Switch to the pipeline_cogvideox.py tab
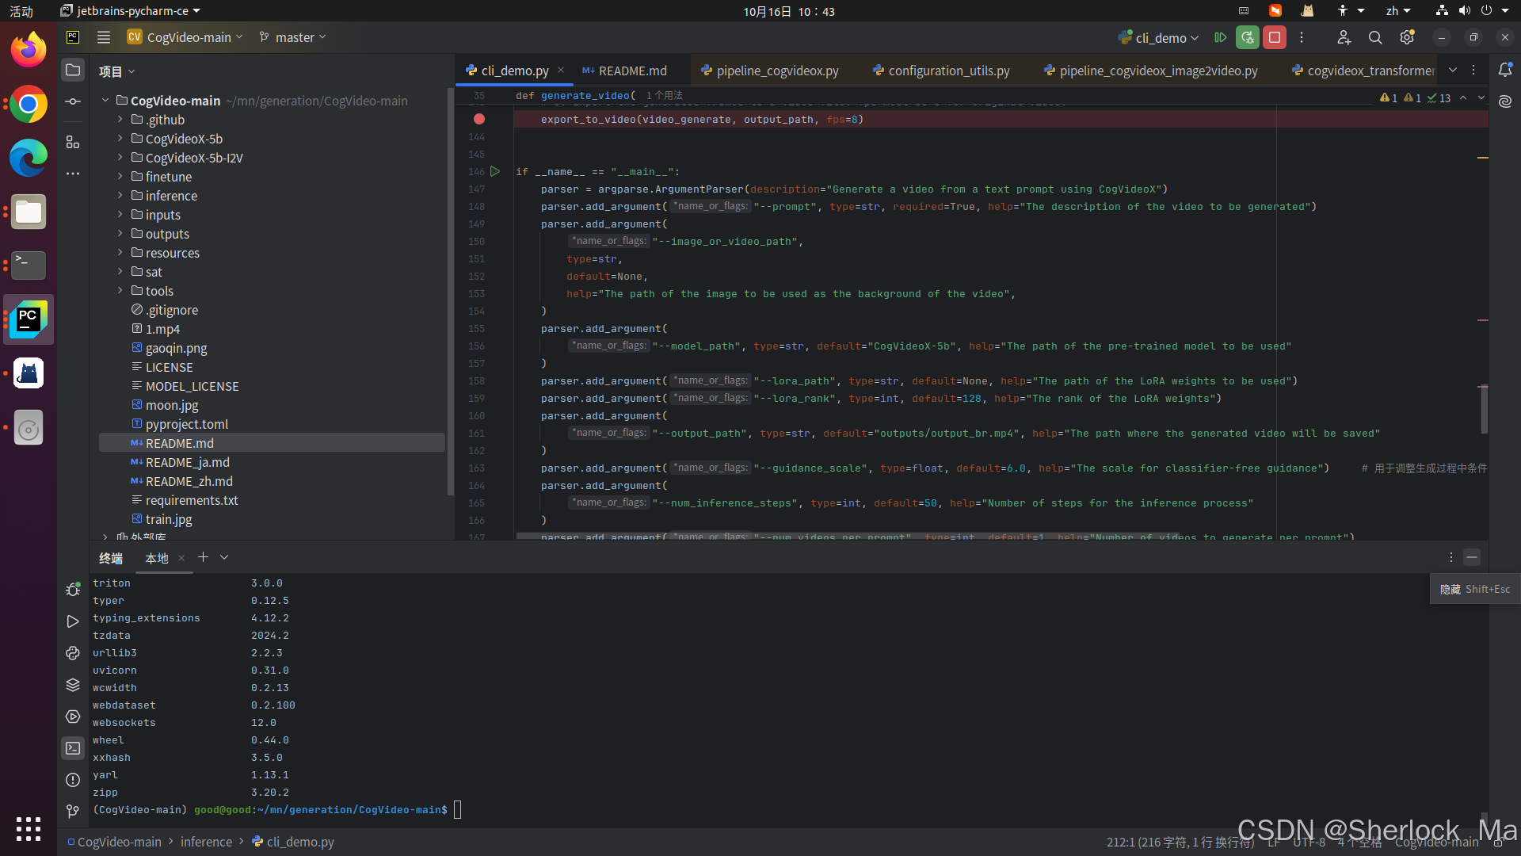 click(776, 71)
